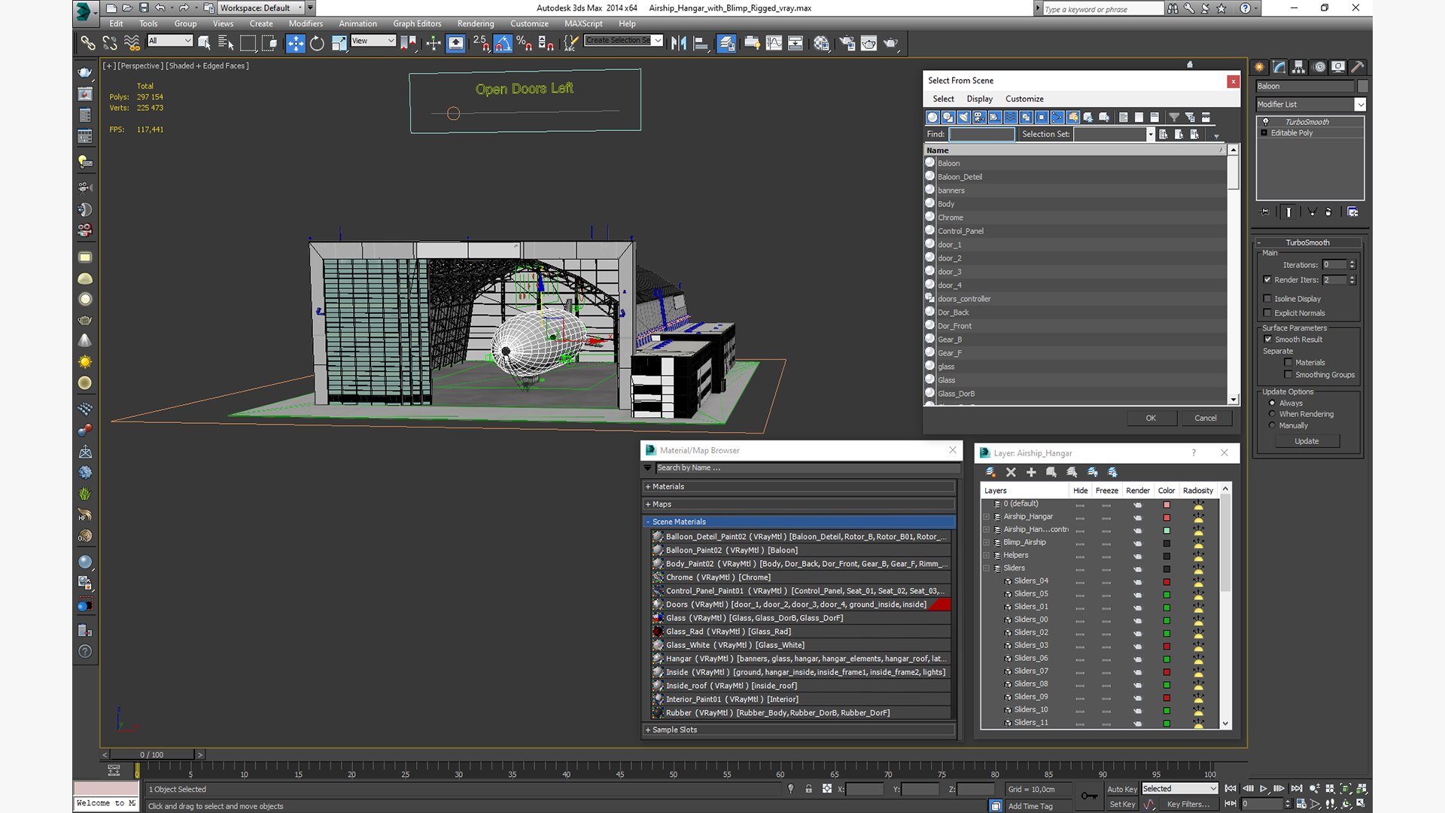This screenshot has height=813, width=1445.
Task: Open the View reference coordinate dropdown
Action: click(373, 41)
